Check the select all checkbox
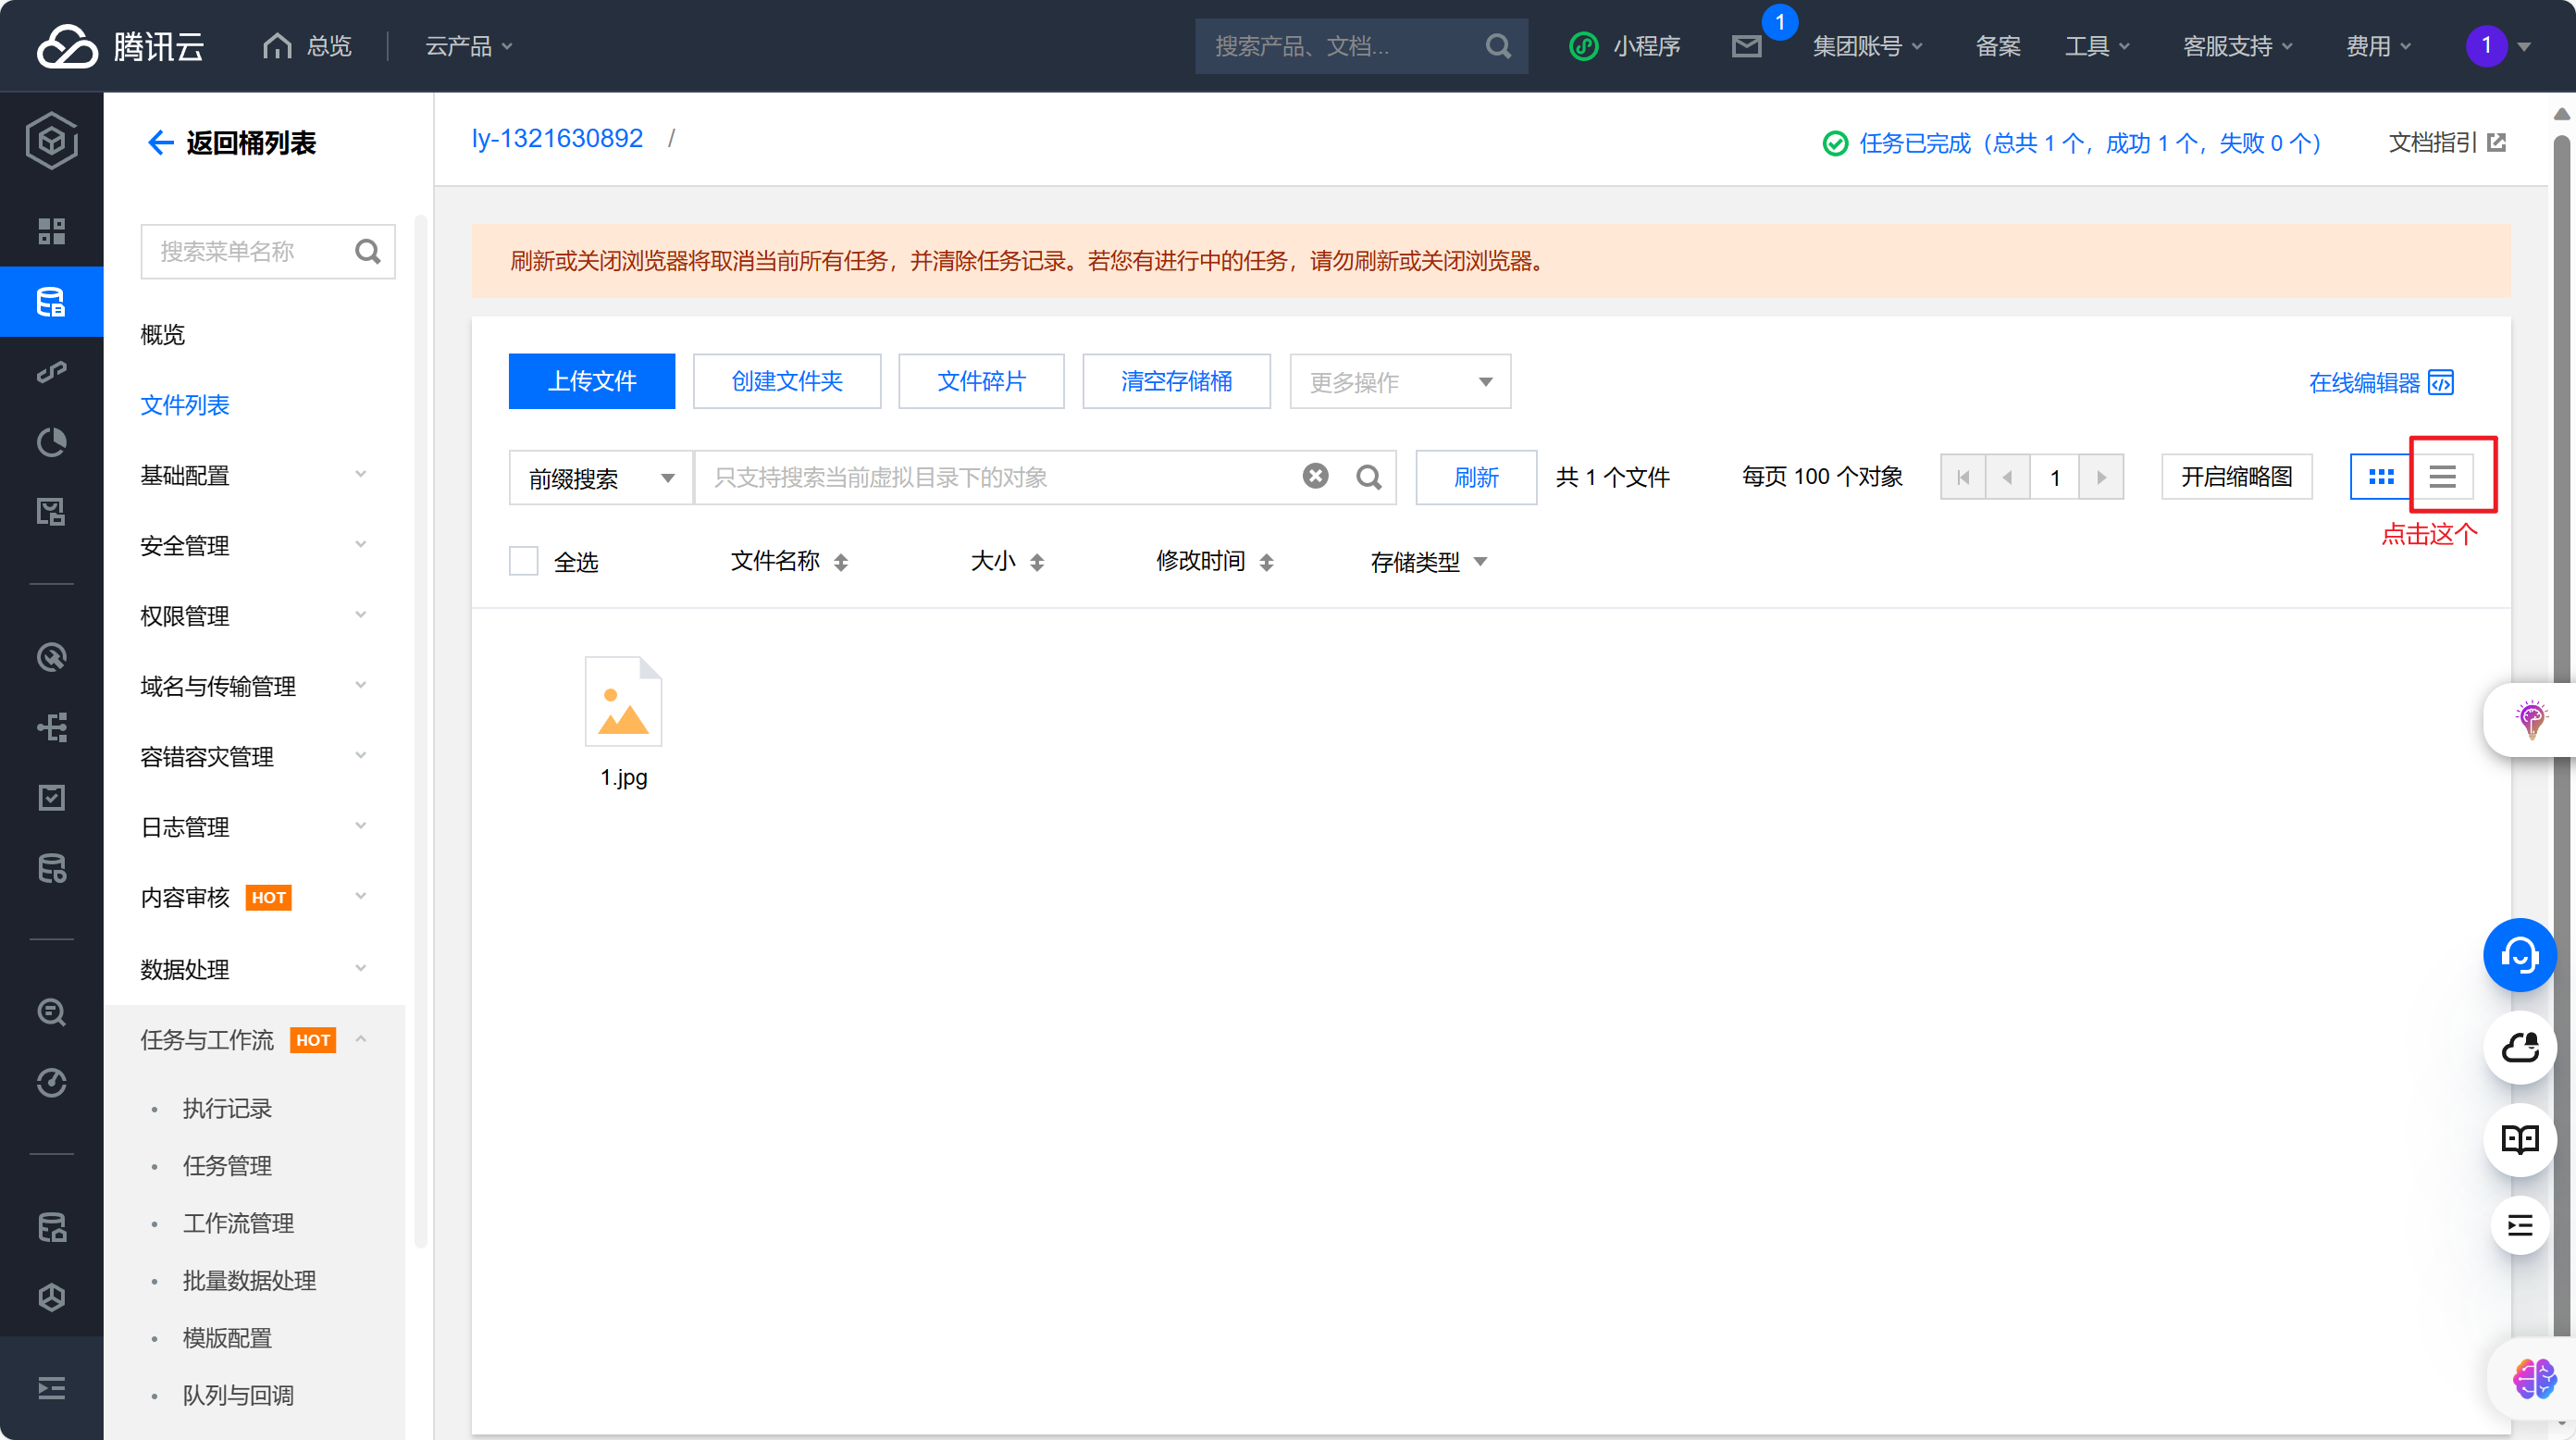 [x=524, y=561]
